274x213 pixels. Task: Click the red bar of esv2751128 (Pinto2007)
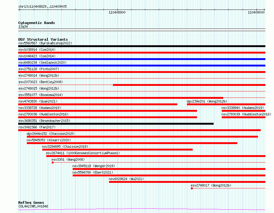point(142,72)
